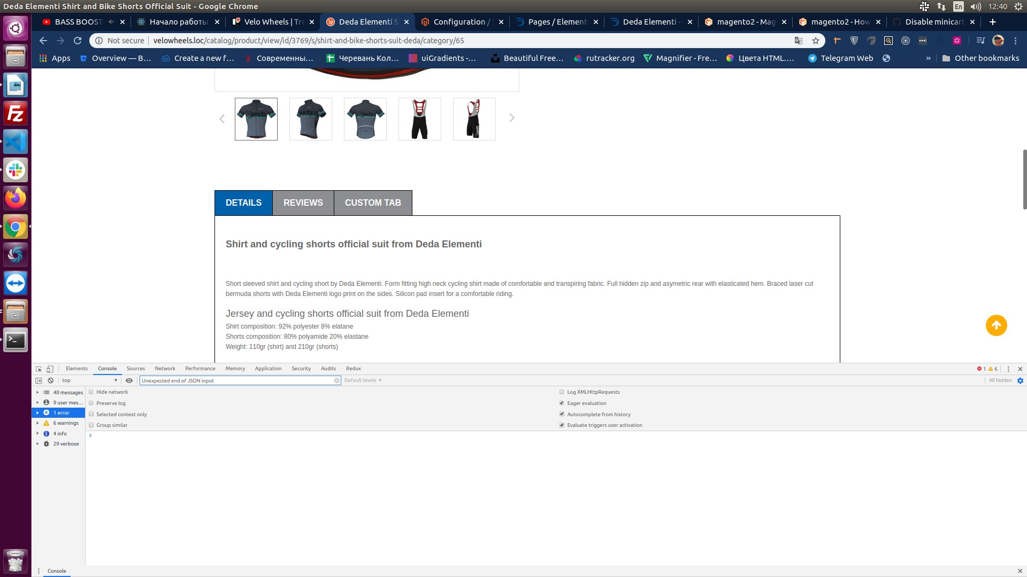Expand the 9 user messages group
The width and height of the screenshot is (1027, 577).
point(37,402)
